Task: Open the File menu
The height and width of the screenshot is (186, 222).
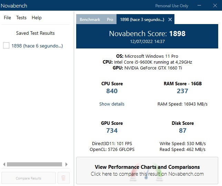Action: 7,18
